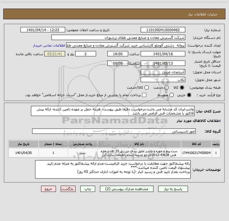Click the price validity date 1401/05/13
Screen dimensions: 229x221
point(163,63)
